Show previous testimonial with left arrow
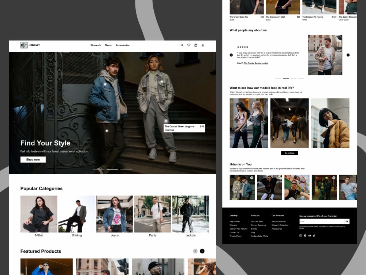Viewport: 366px width, 275px height. (231, 55)
